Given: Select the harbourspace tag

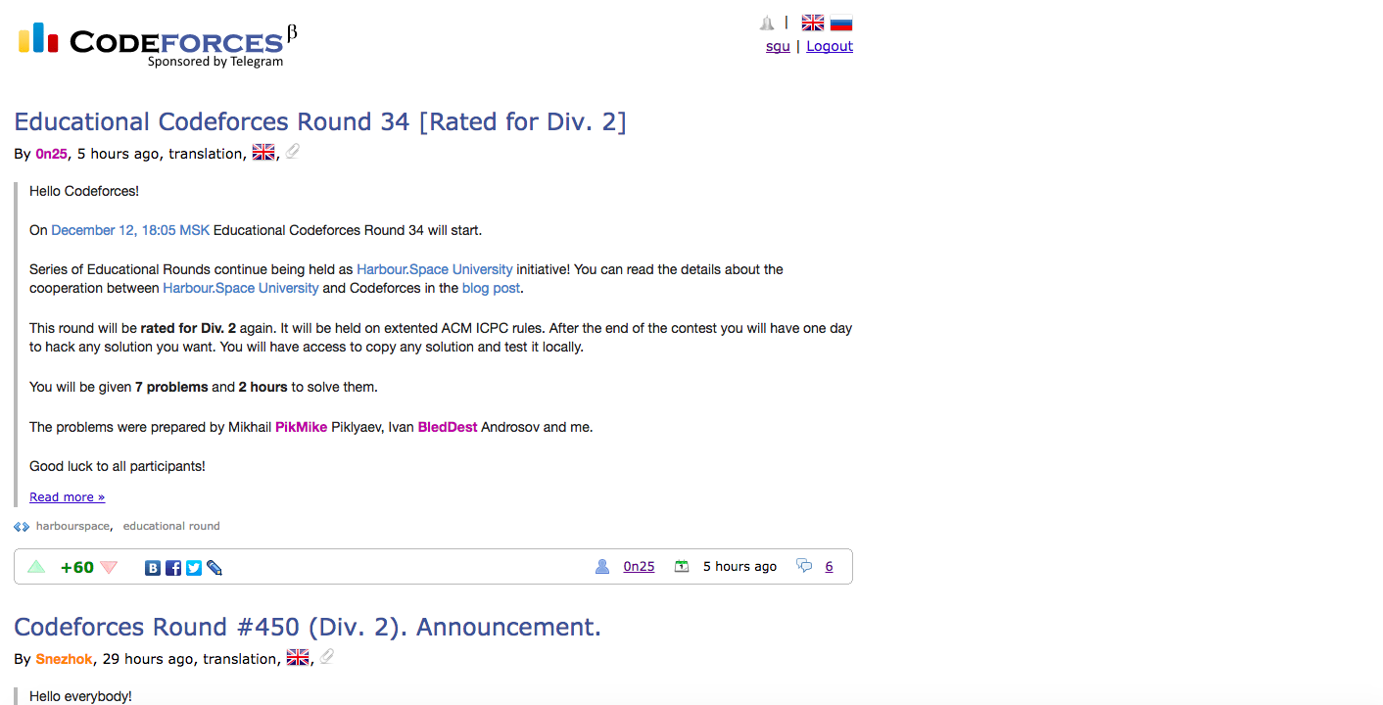Looking at the screenshot, I should pyautogui.click(x=73, y=527).
